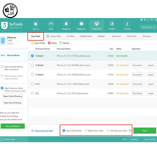Click the Feedback button

[134, 139]
